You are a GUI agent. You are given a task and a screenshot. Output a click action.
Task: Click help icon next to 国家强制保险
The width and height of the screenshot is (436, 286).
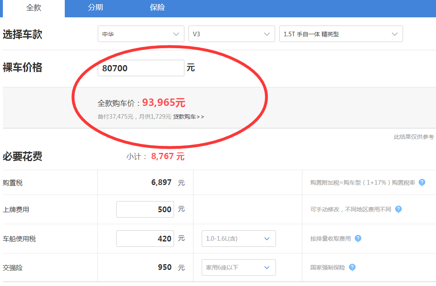pos(352,267)
